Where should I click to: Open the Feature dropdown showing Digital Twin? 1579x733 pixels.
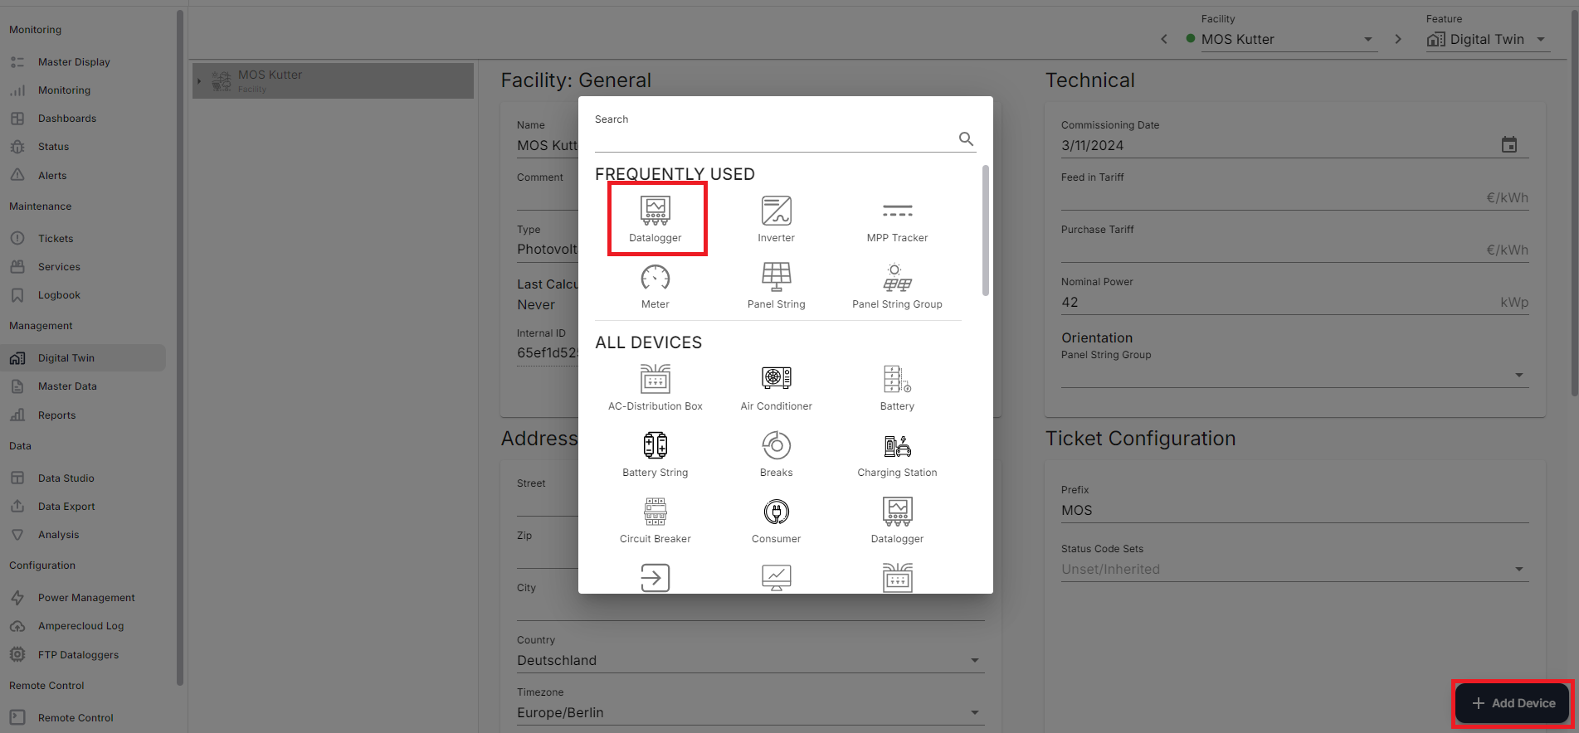click(x=1487, y=39)
